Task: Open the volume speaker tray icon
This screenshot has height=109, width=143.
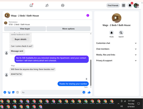Action: coord(122,106)
